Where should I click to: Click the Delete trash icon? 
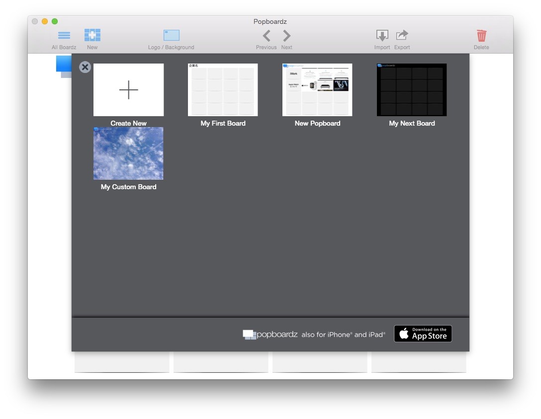click(x=481, y=35)
